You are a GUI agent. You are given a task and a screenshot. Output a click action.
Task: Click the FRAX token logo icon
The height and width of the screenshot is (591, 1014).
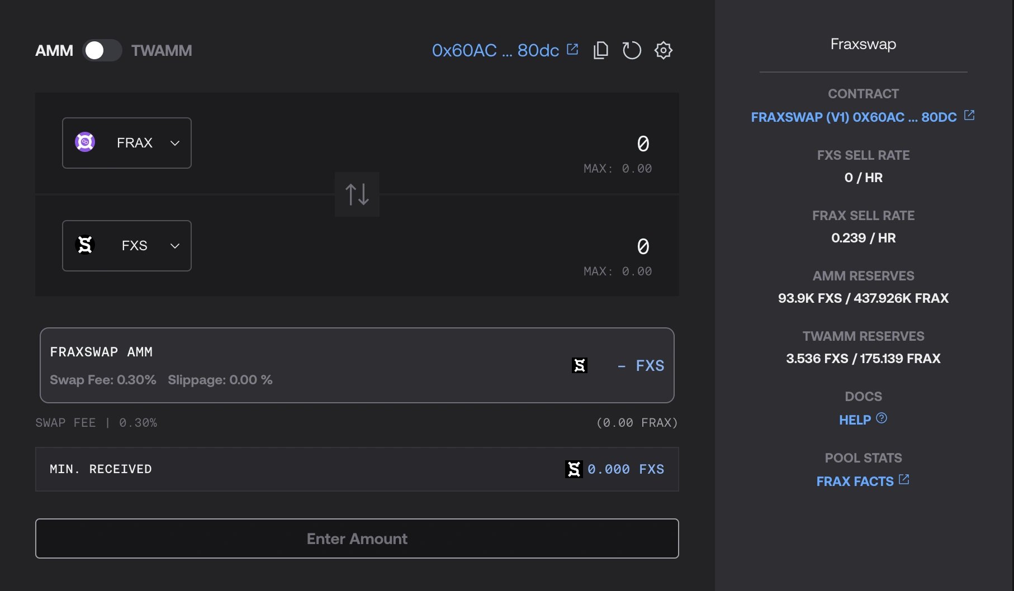tap(85, 142)
